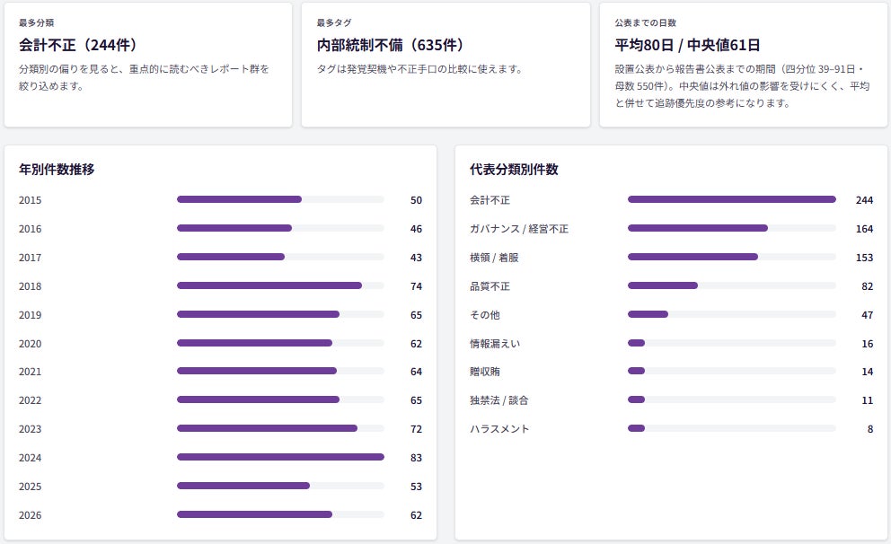Select the 贈収賄 count value 14

coord(867,372)
